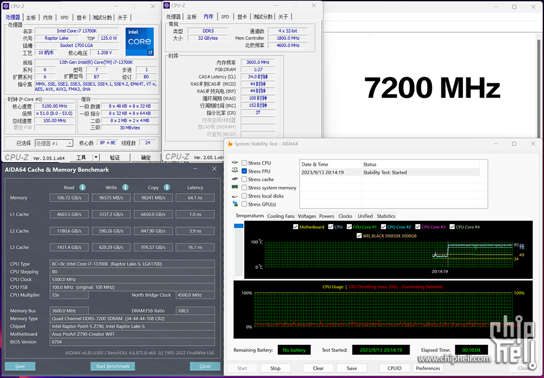Toggle the CPU temperature graph checkbox
The image size is (544, 378).
click(331, 227)
